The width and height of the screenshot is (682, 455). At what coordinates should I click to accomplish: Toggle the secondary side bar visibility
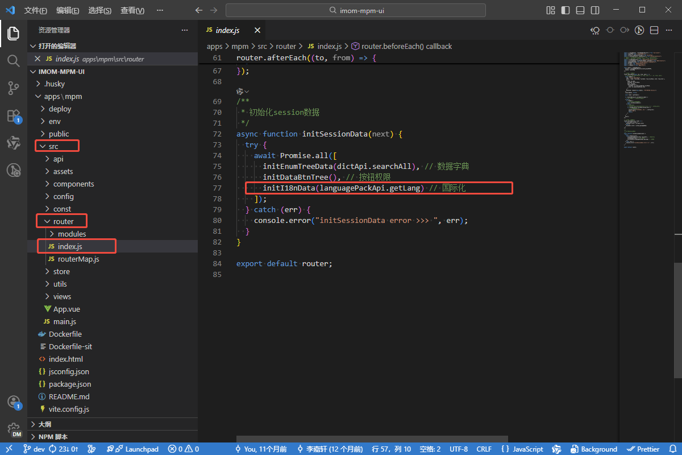(595, 10)
